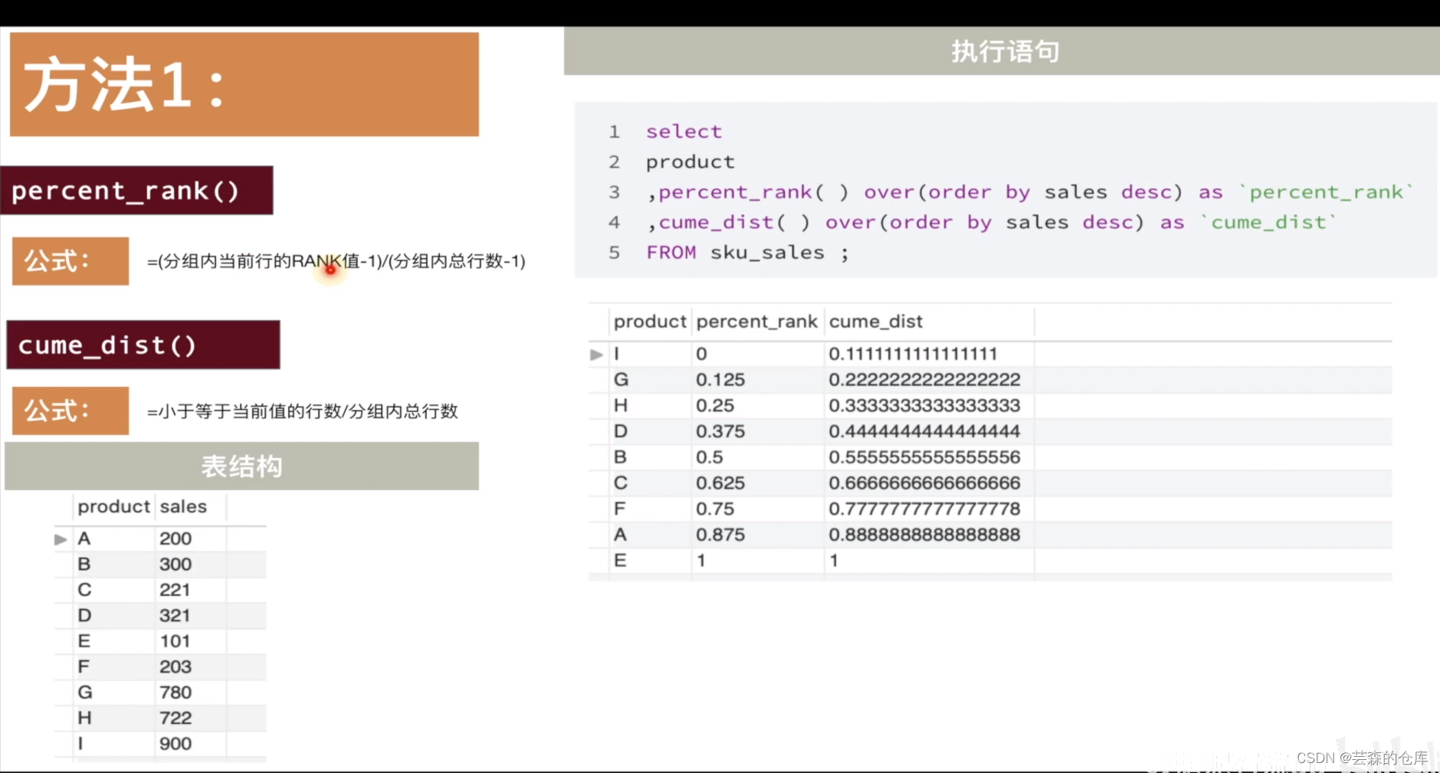Click the select keyword on code line 1
Screen dimensions: 1440x773
pyautogui.click(x=683, y=131)
